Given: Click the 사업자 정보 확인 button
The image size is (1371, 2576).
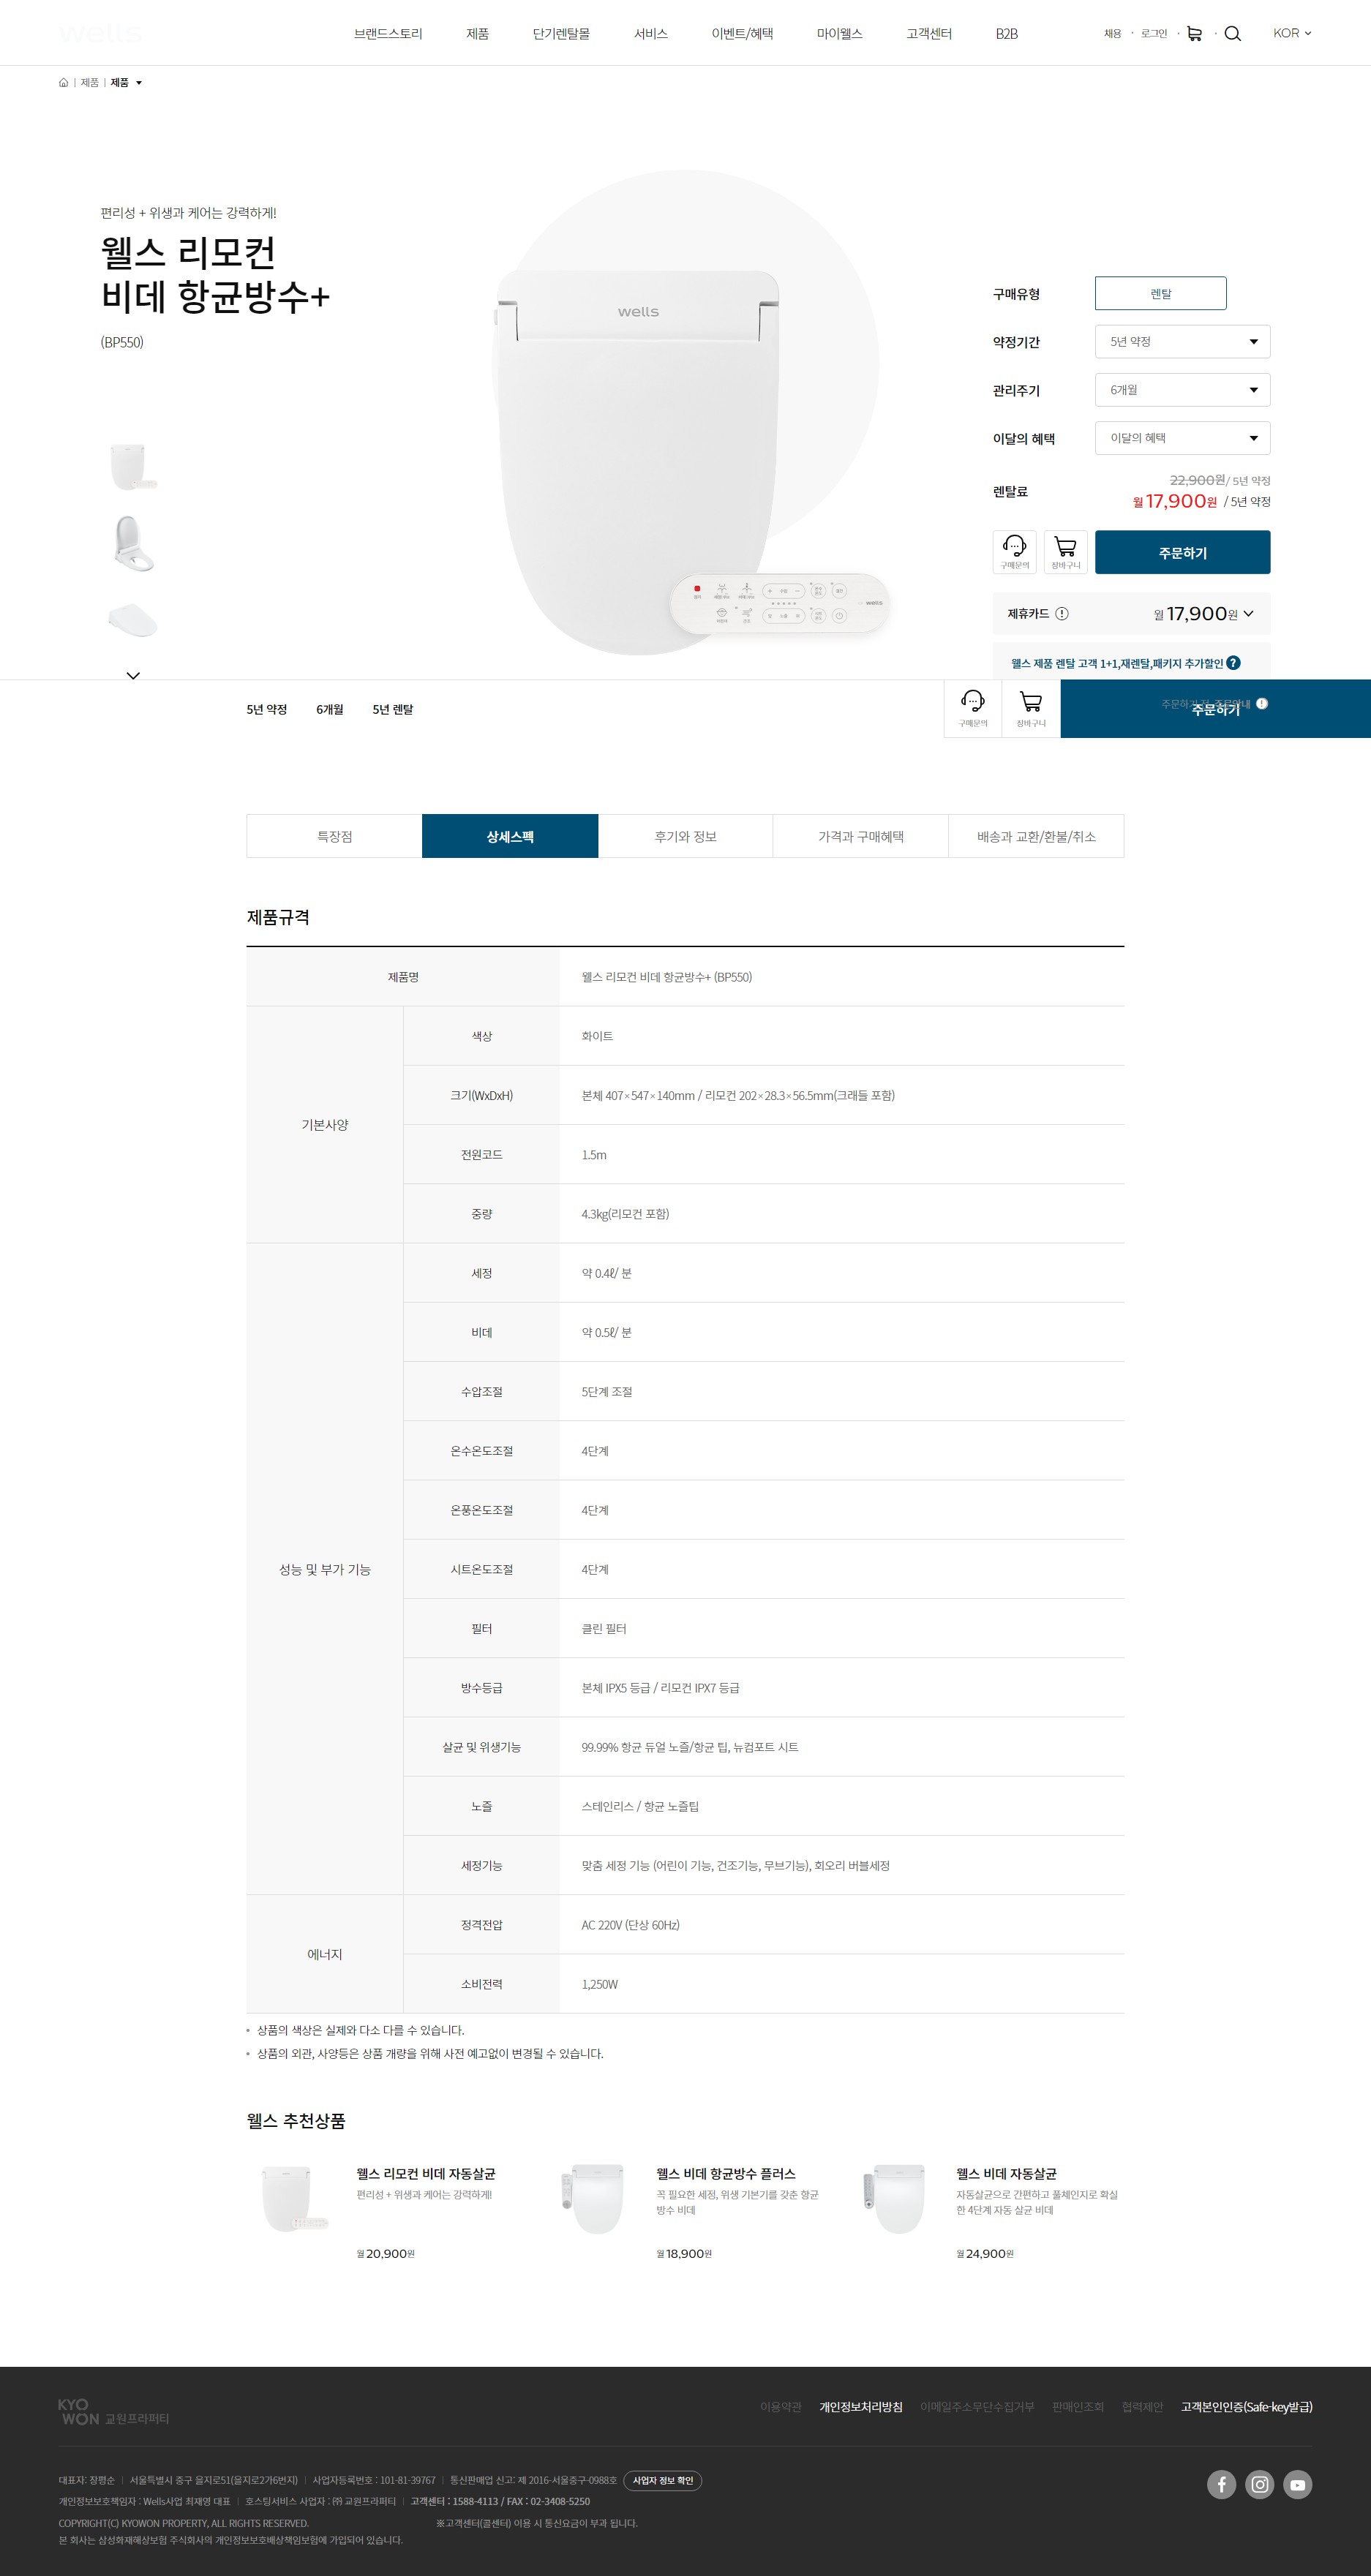Looking at the screenshot, I should pyautogui.click(x=662, y=2480).
